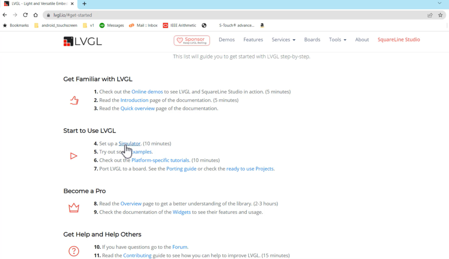Click the browser forward arrow
This screenshot has width=449, height=259.
pyautogui.click(x=15, y=15)
